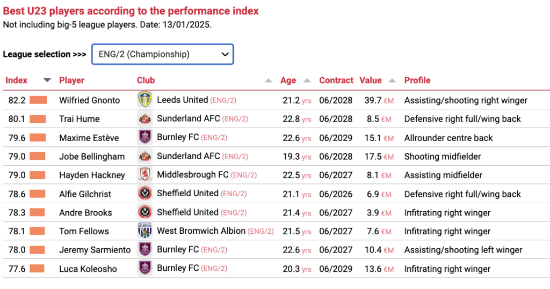The height and width of the screenshot is (289, 550).
Task: Click the orange index bar for 82.2
Action: (38, 100)
